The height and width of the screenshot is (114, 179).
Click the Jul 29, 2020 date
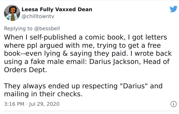[x=44, y=104]
